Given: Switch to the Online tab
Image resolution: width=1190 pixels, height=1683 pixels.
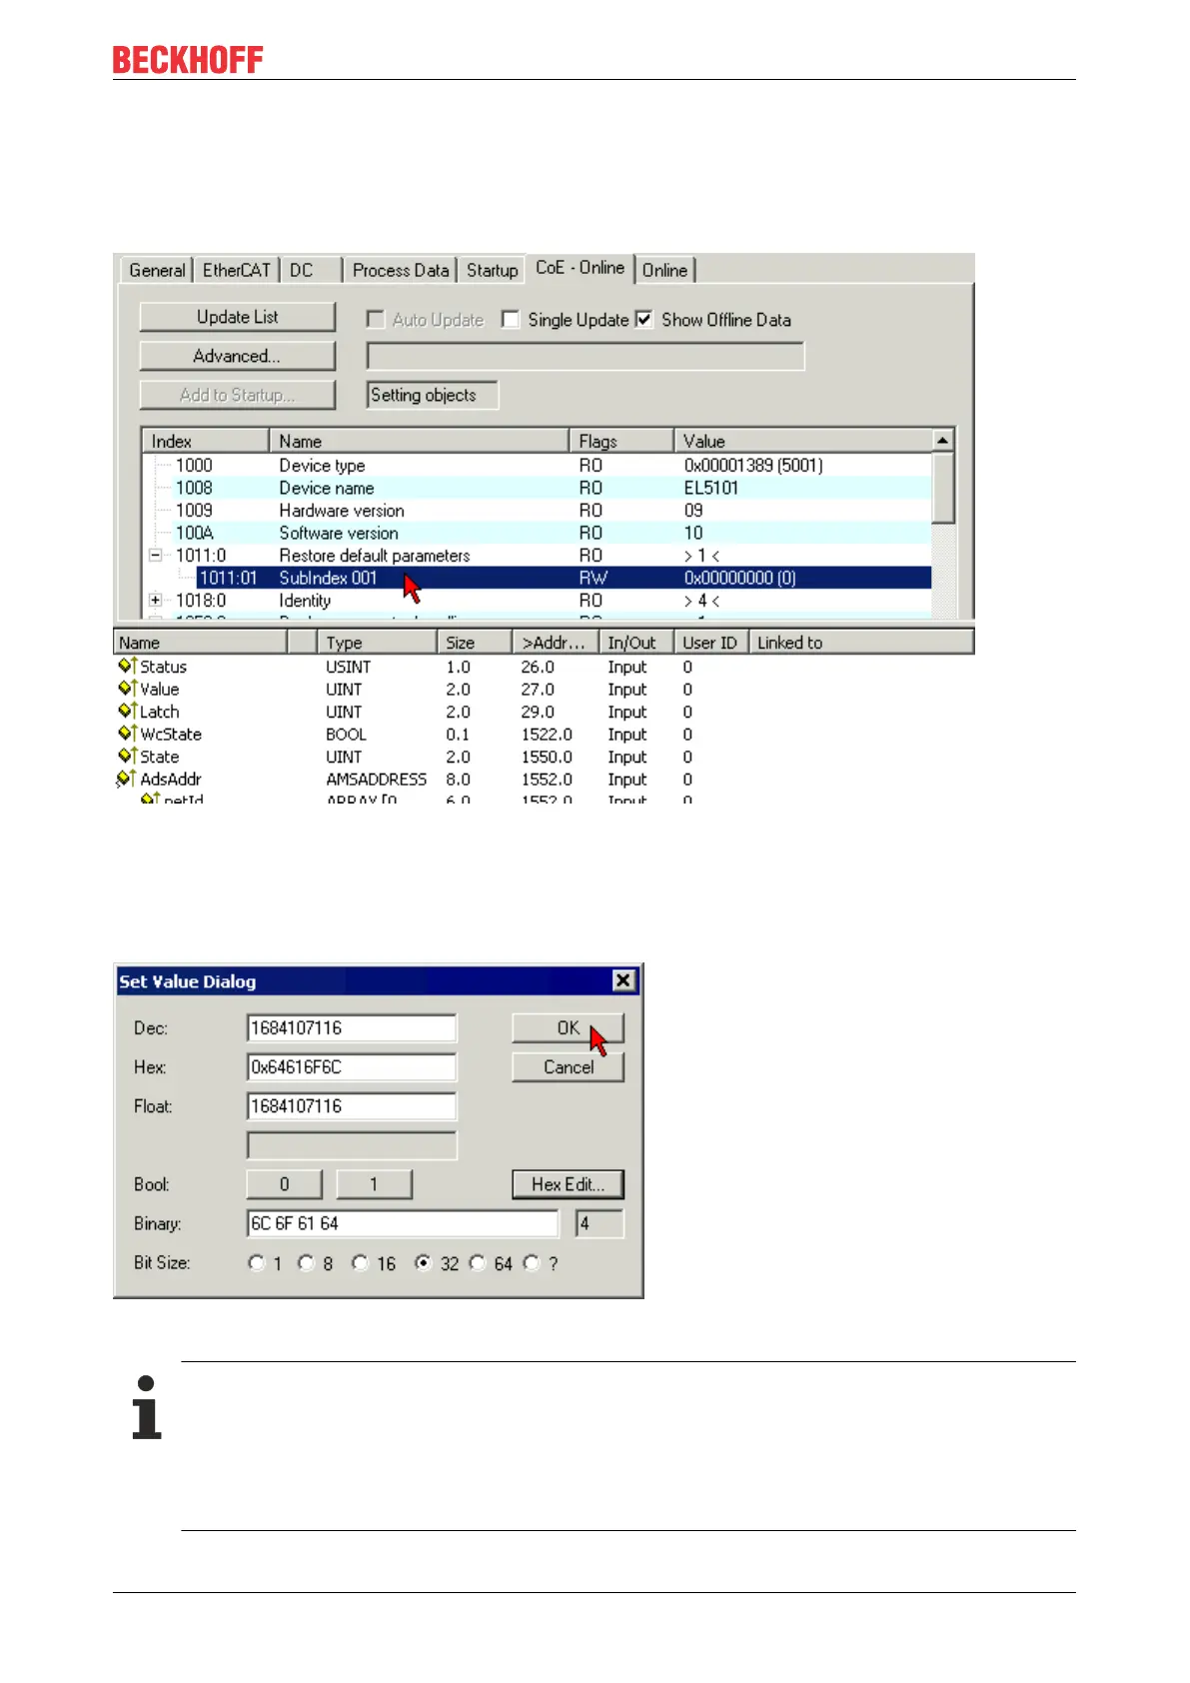Looking at the screenshot, I should point(664,270).
